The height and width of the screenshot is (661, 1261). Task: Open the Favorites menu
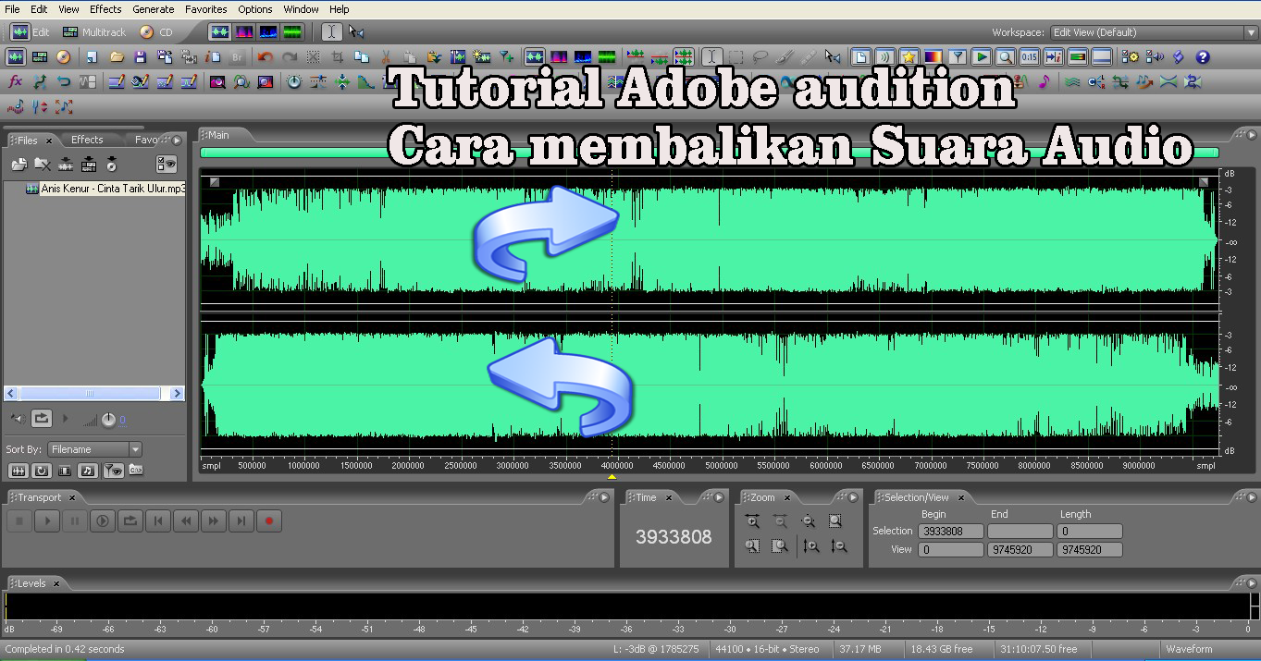click(206, 9)
